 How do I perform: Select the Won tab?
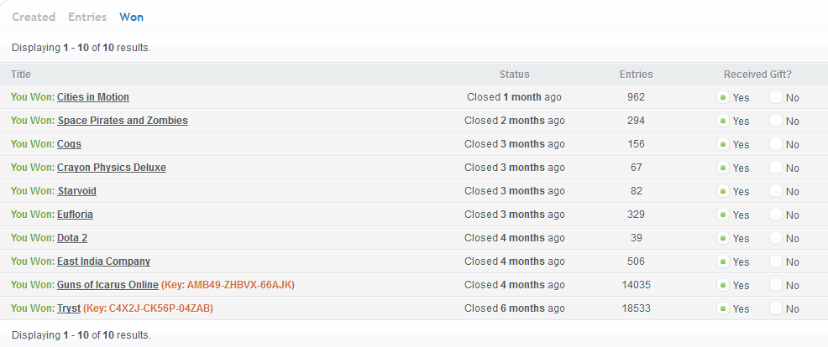pos(132,17)
